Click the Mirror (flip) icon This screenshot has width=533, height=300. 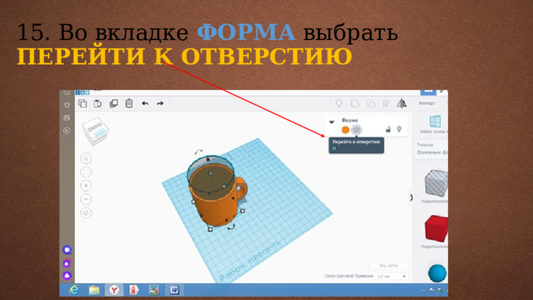(x=401, y=103)
